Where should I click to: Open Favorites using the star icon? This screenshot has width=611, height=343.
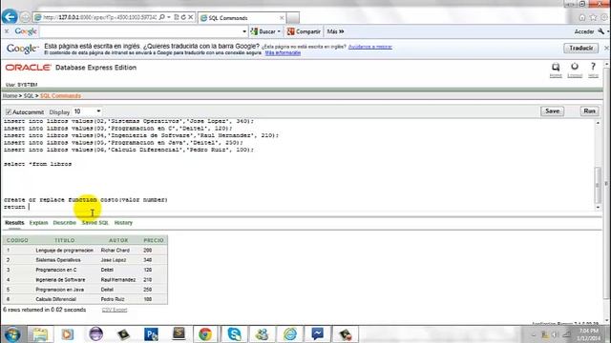(x=593, y=17)
